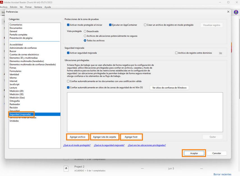Dismiss dialog with Cancelar button
This screenshot has width=240, height=176.
click(217, 153)
